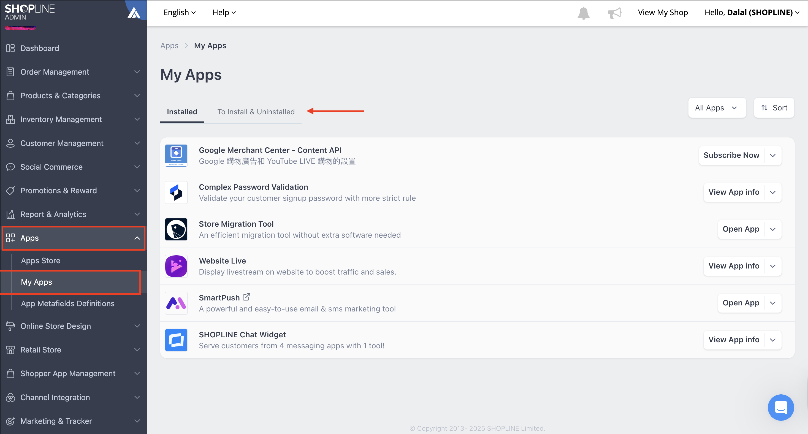Click the Customer Management person icon

[x=10, y=143]
